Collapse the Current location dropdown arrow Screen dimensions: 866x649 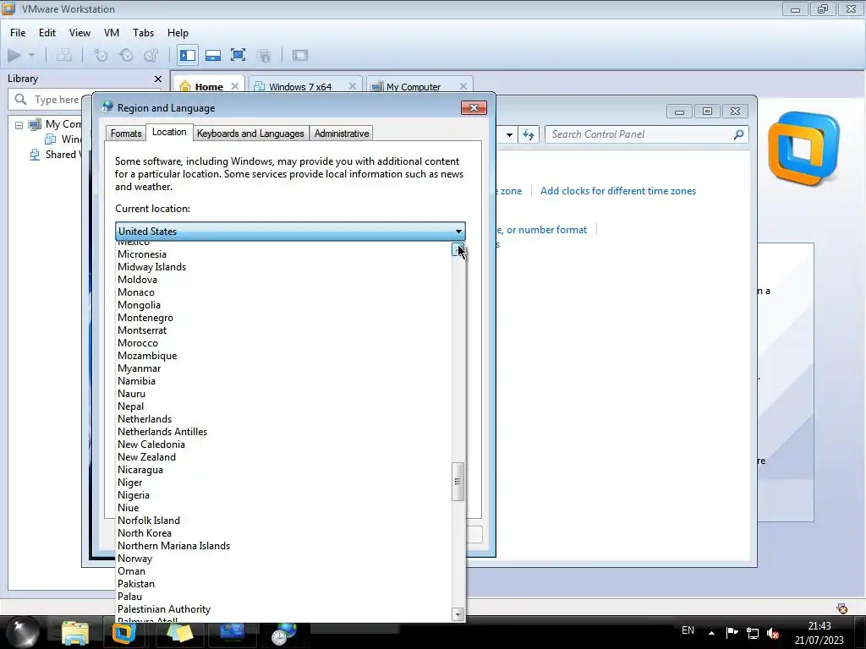coord(458,232)
